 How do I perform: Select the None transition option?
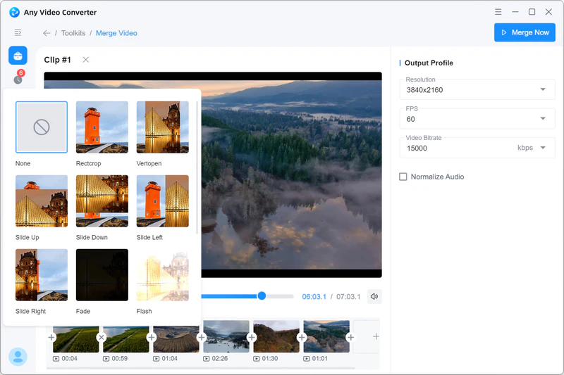click(42, 127)
